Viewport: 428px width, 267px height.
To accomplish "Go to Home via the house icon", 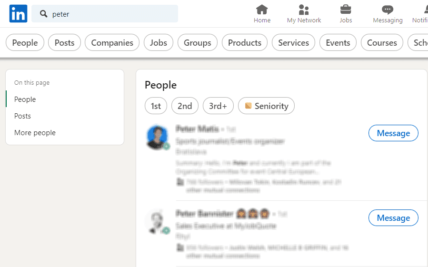I will pos(262,10).
